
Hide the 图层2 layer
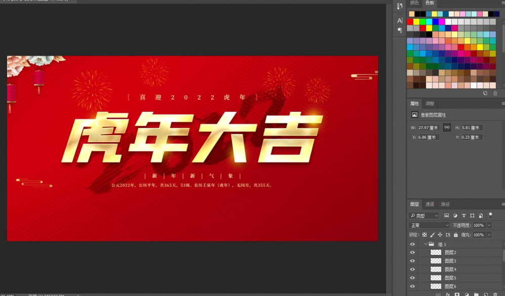412,252
